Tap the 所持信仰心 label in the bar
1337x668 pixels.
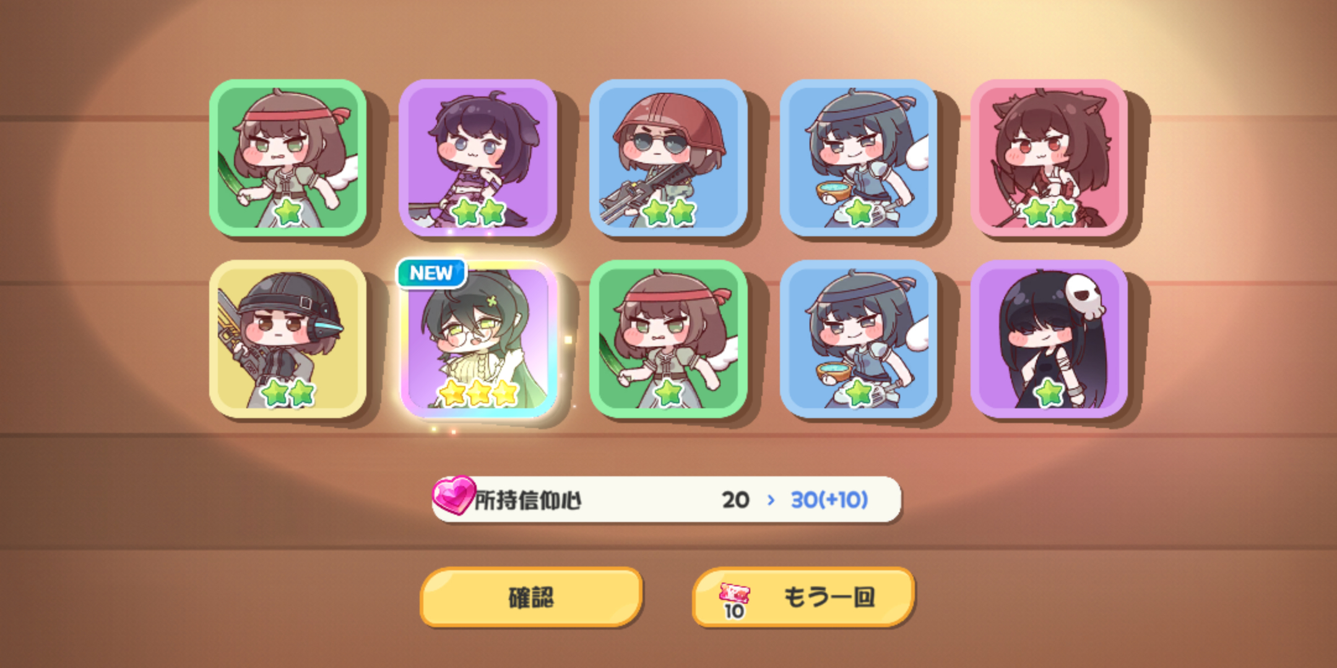pyautogui.click(x=528, y=500)
